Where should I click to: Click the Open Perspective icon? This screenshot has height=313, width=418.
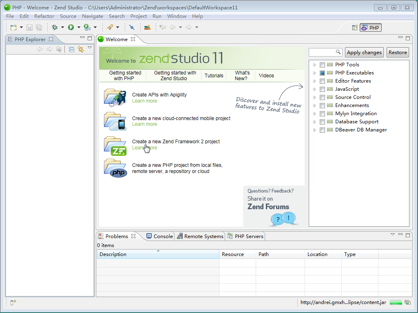355,28
